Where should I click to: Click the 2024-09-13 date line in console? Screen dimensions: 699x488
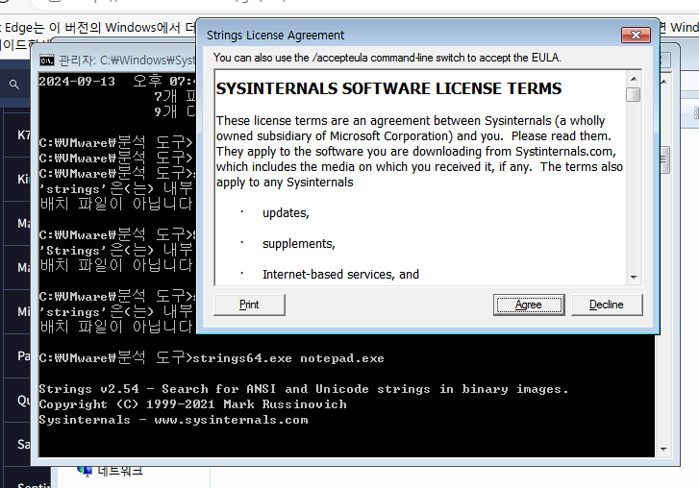[117, 82]
